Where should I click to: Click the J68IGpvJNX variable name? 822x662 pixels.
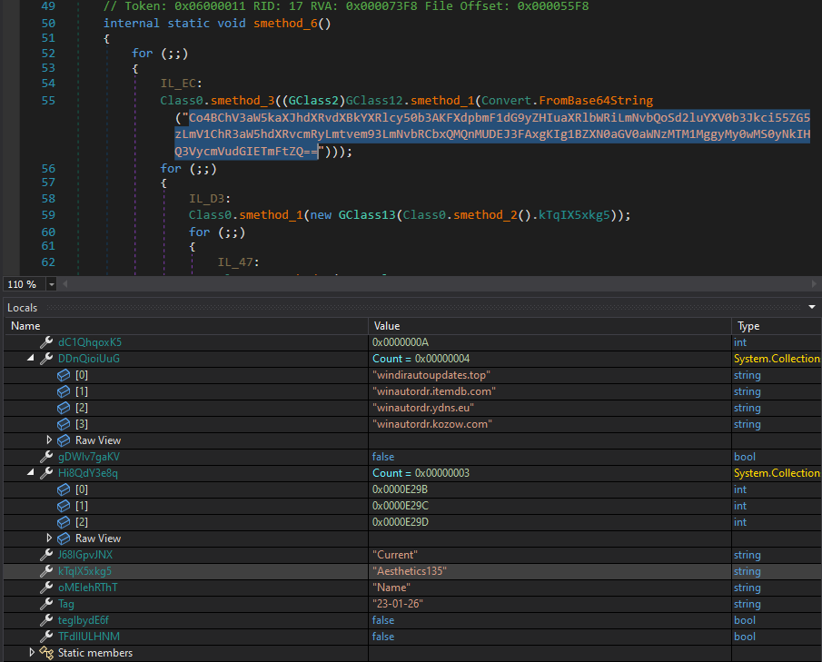click(x=85, y=555)
